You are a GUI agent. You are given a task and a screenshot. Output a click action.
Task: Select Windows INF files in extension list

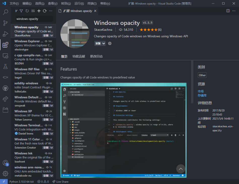point(33,73)
